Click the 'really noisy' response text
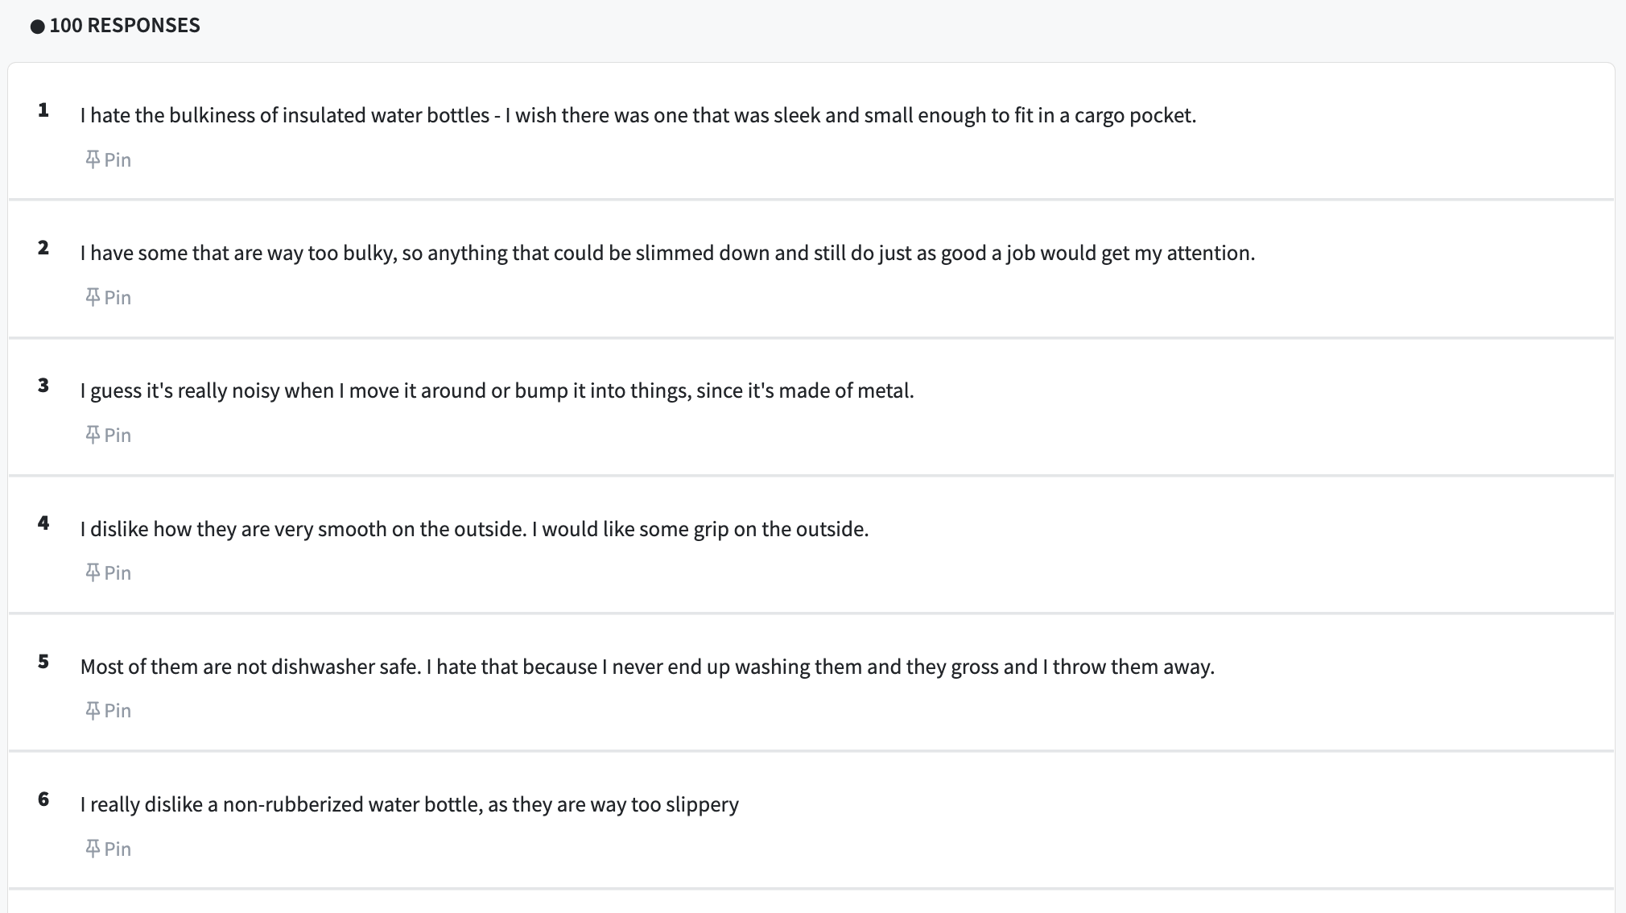 pyautogui.click(x=497, y=390)
